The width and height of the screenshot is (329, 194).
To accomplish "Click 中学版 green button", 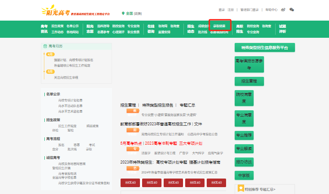I will coord(244,176).
